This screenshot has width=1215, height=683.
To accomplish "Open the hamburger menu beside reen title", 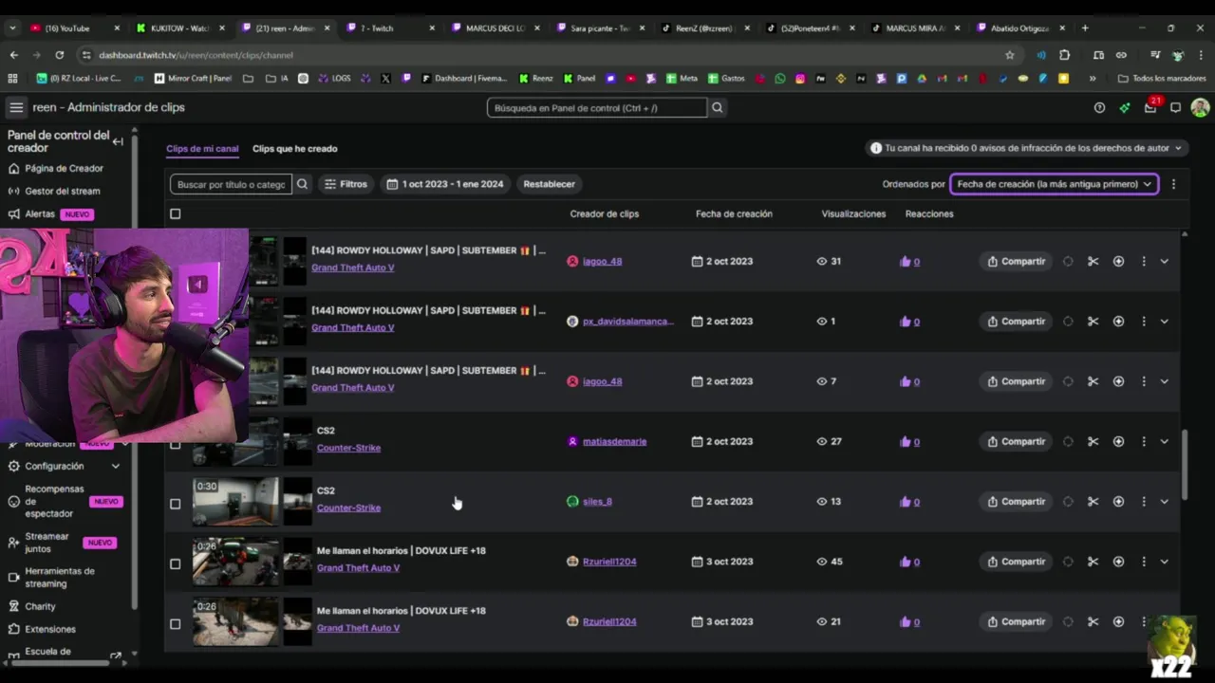I will (16, 108).
